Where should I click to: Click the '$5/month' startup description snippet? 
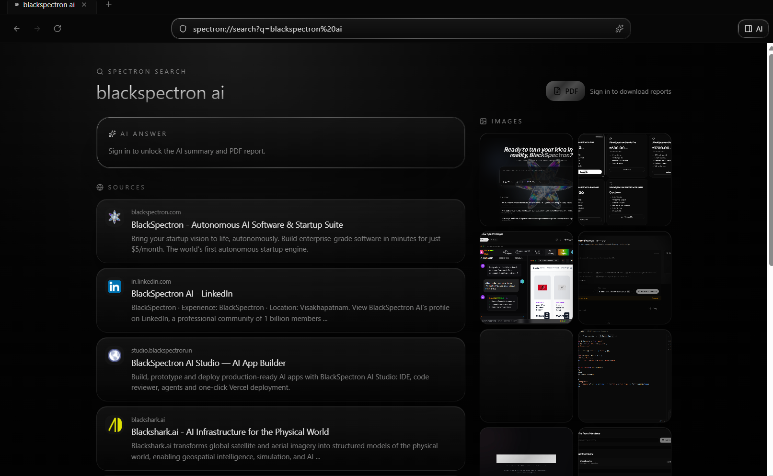coord(286,244)
